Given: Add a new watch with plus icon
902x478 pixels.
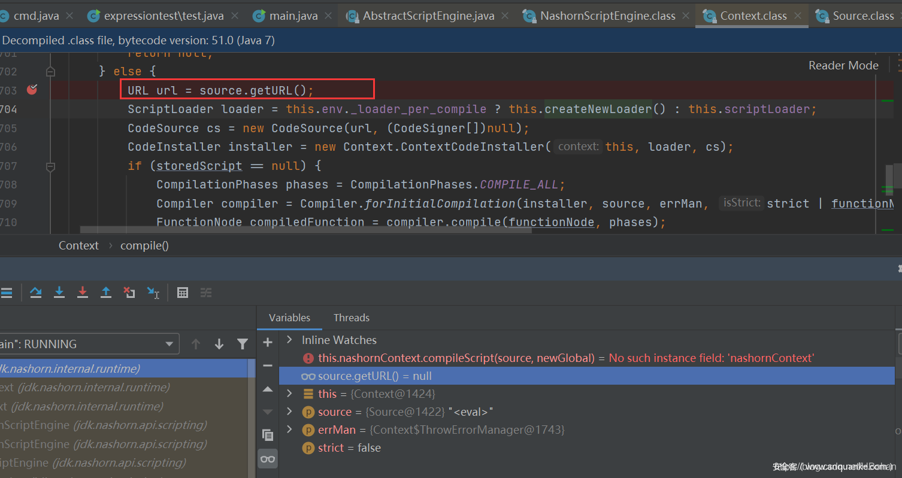Looking at the screenshot, I should click(268, 342).
